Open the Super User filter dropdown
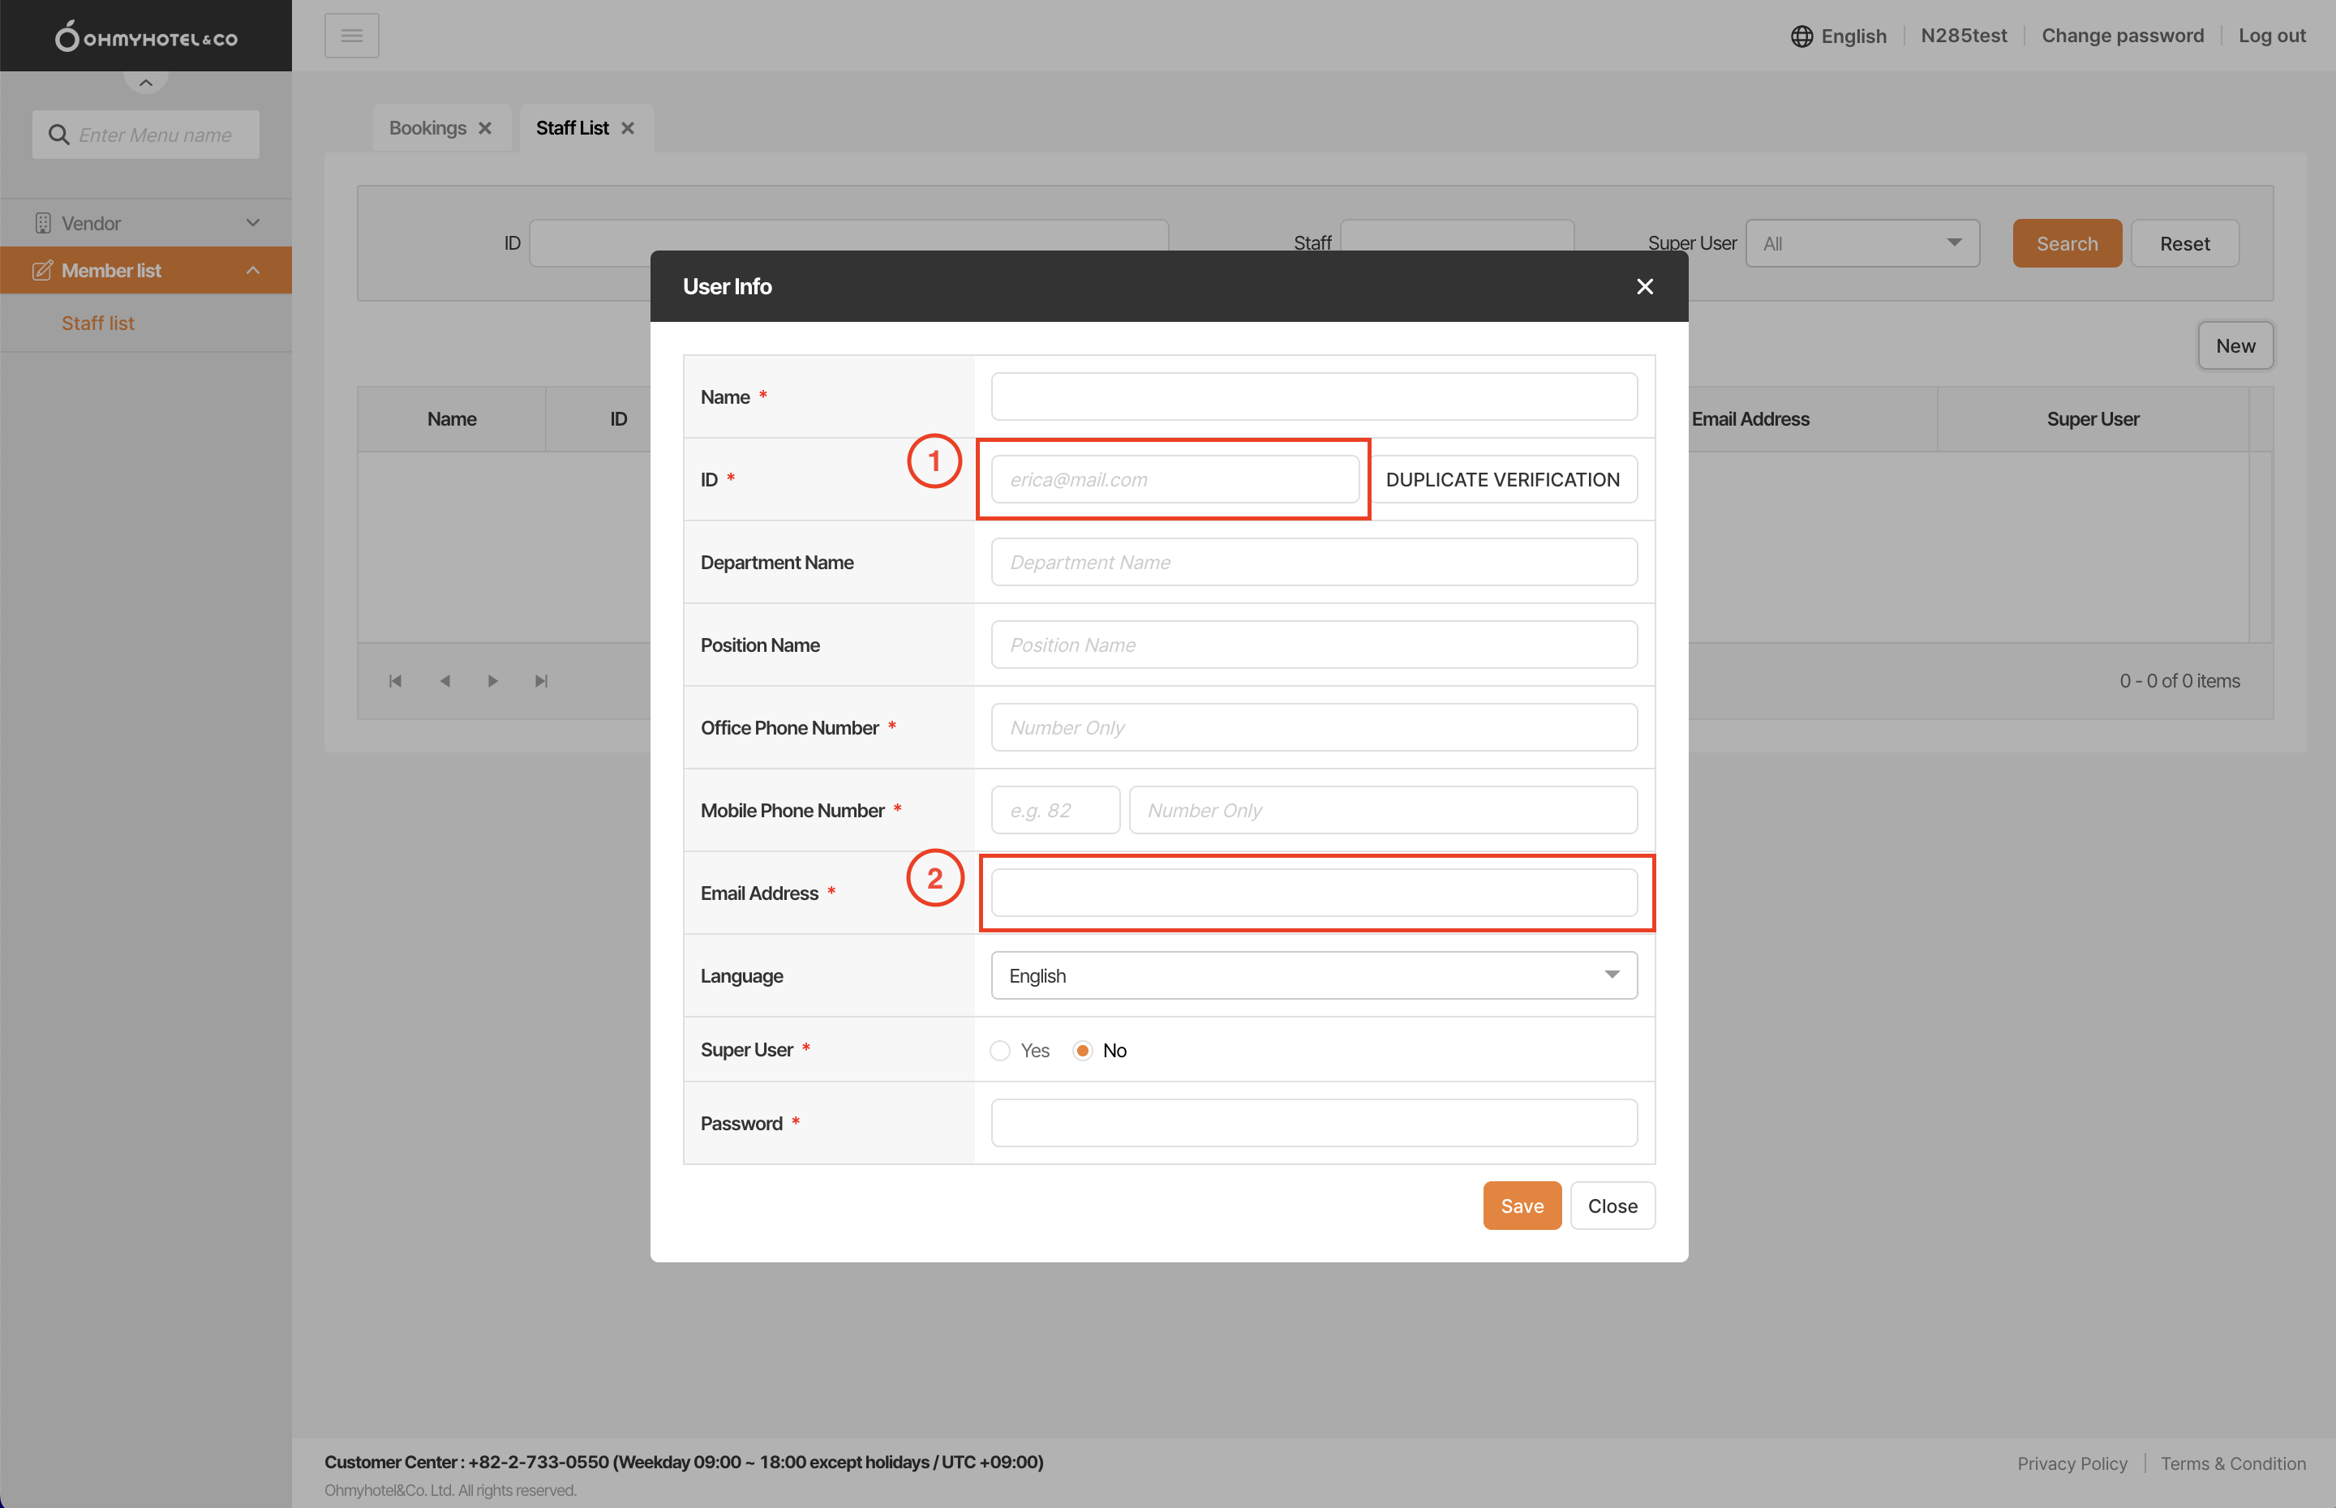This screenshot has height=1508, width=2336. 1862,243
